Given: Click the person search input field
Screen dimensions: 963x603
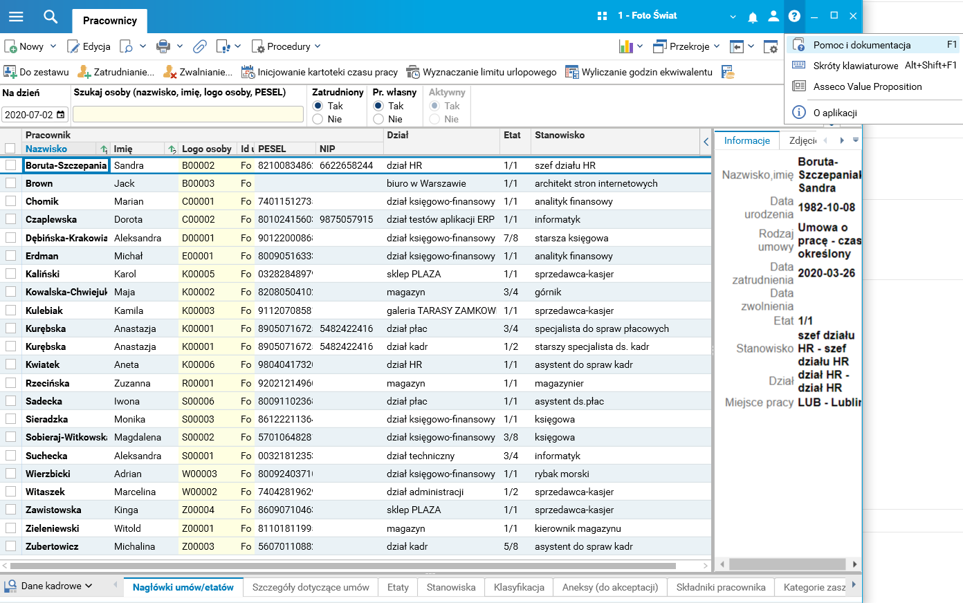Looking at the screenshot, I should pos(188,115).
